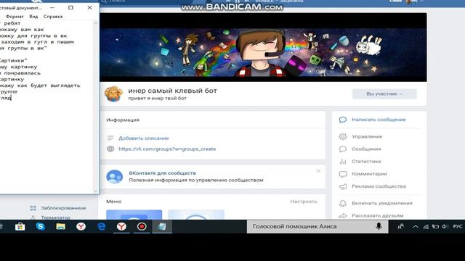Screen dimensions: 465x261
Task: Open Реклама сообщества
Action: 379,186
